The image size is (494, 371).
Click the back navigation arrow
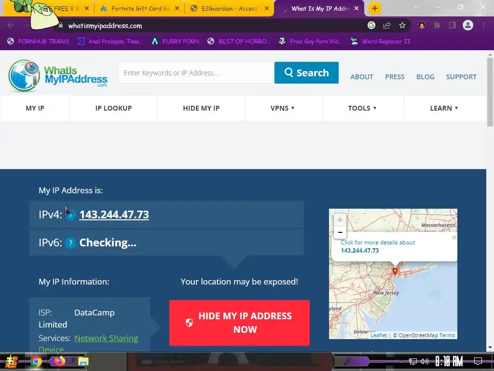pyautogui.click(x=11, y=25)
